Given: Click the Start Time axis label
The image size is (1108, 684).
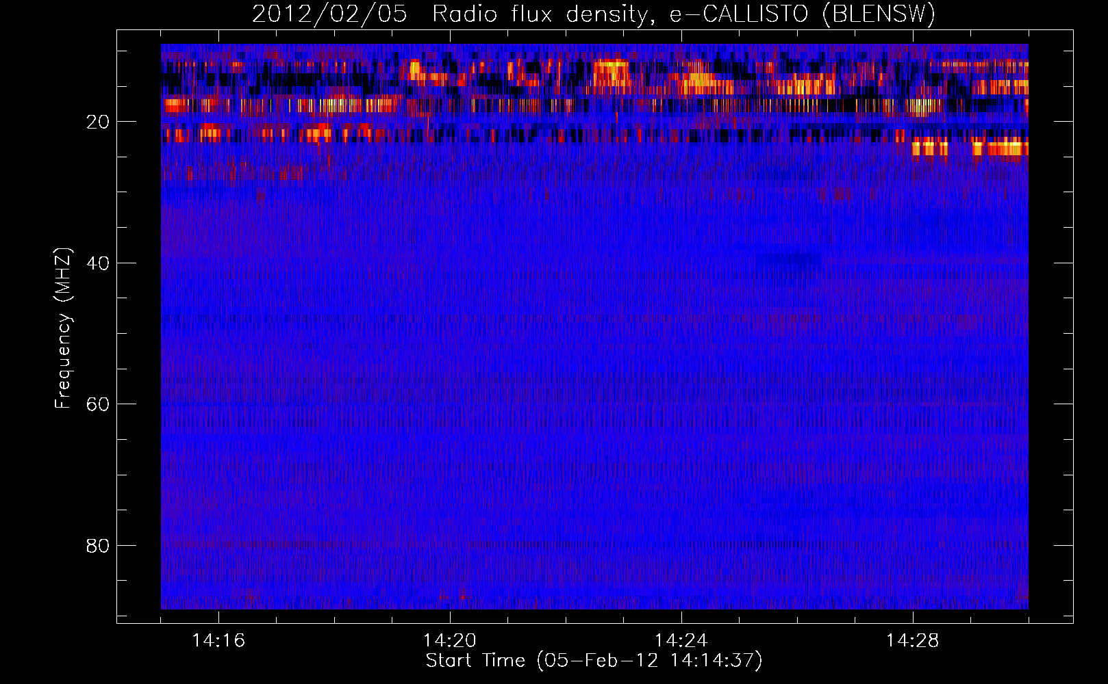Looking at the screenshot, I should (x=594, y=661).
